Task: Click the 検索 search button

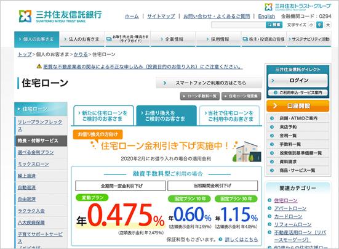Action: [x=274, y=25]
